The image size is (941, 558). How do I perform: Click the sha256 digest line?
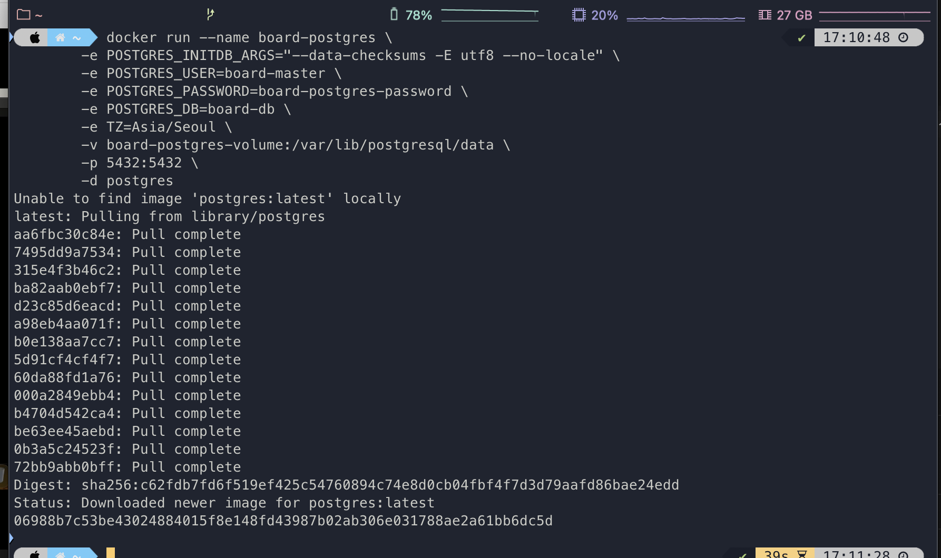(x=346, y=485)
